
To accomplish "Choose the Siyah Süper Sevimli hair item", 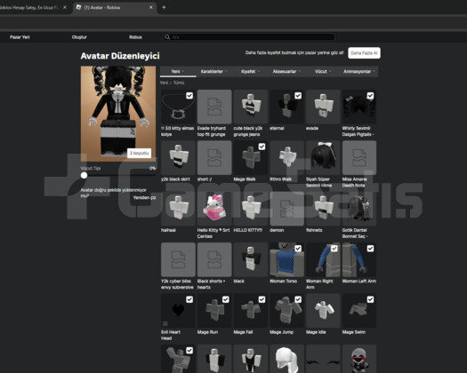I will click(323, 158).
